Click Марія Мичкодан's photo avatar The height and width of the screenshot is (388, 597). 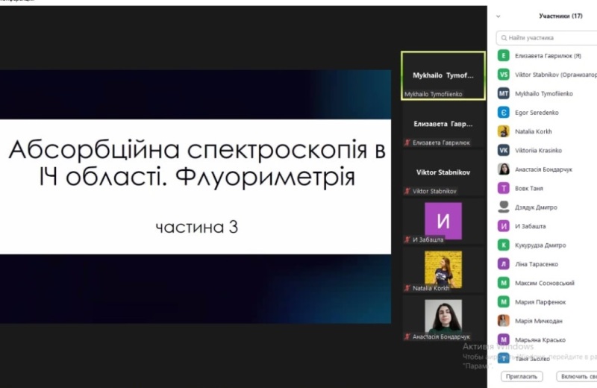(503, 321)
